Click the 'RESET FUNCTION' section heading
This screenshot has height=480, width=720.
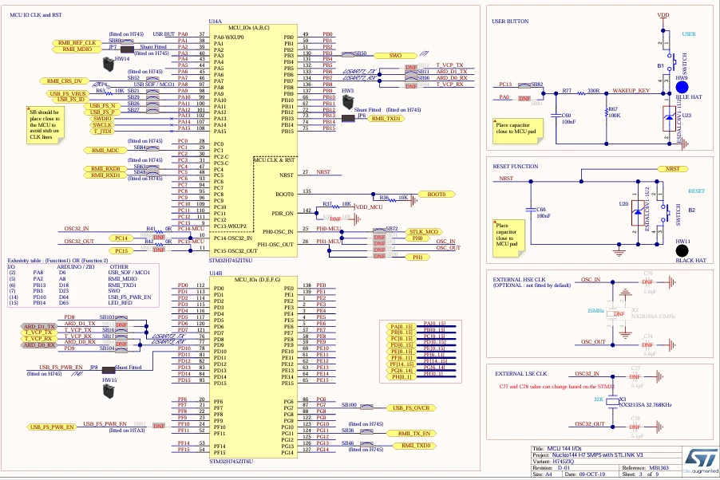click(515, 166)
